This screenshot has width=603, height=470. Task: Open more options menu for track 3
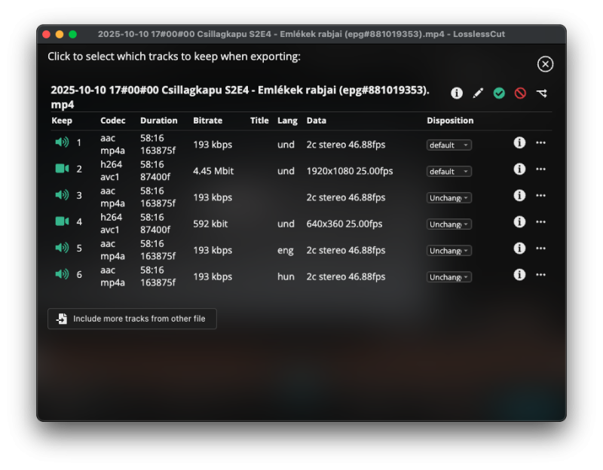(540, 195)
